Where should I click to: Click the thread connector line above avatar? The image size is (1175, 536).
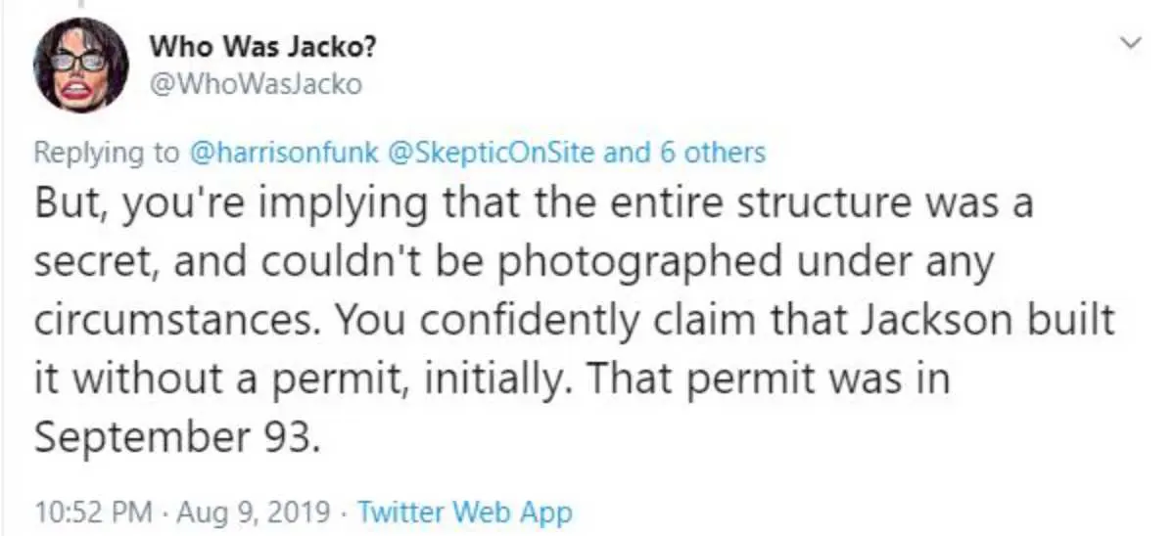coord(79,5)
